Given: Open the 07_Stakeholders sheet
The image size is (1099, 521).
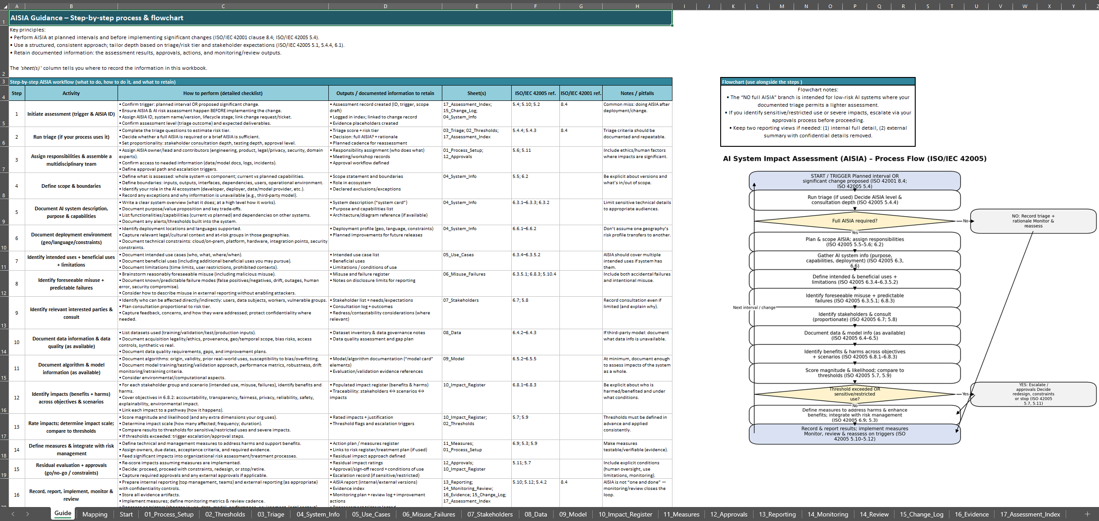Looking at the screenshot, I should [490, 514].
